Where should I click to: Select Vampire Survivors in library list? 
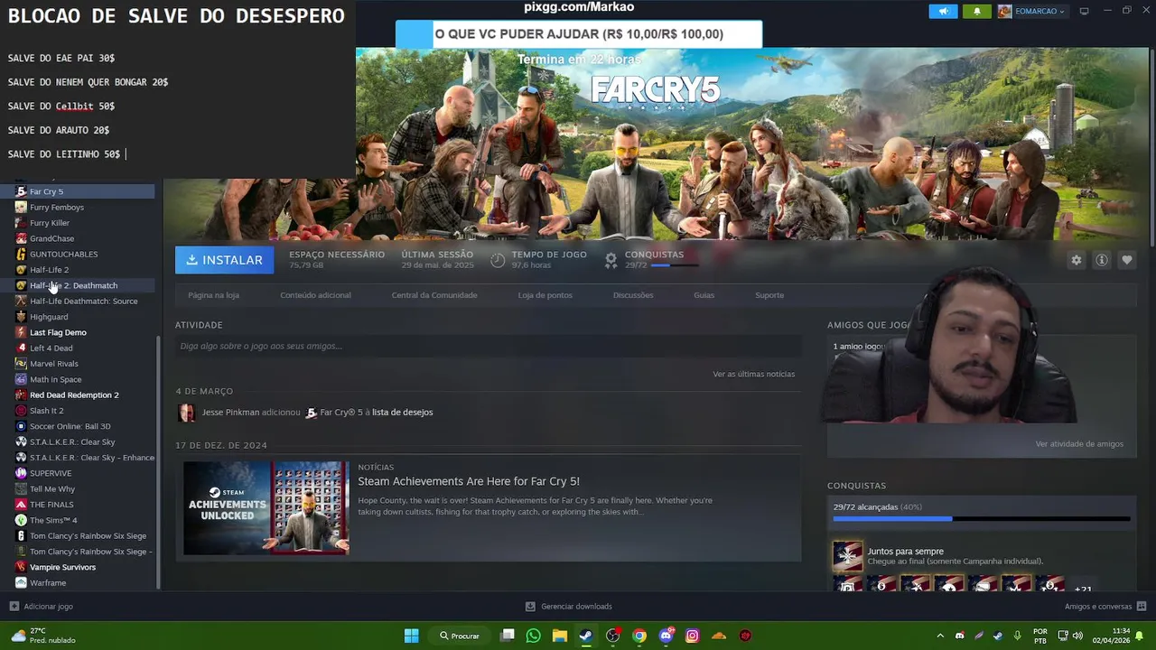point(78,567)
